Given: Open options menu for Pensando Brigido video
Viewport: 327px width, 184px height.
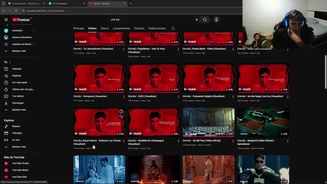Looking at the screenshot, I should click(x=233, y=97).
